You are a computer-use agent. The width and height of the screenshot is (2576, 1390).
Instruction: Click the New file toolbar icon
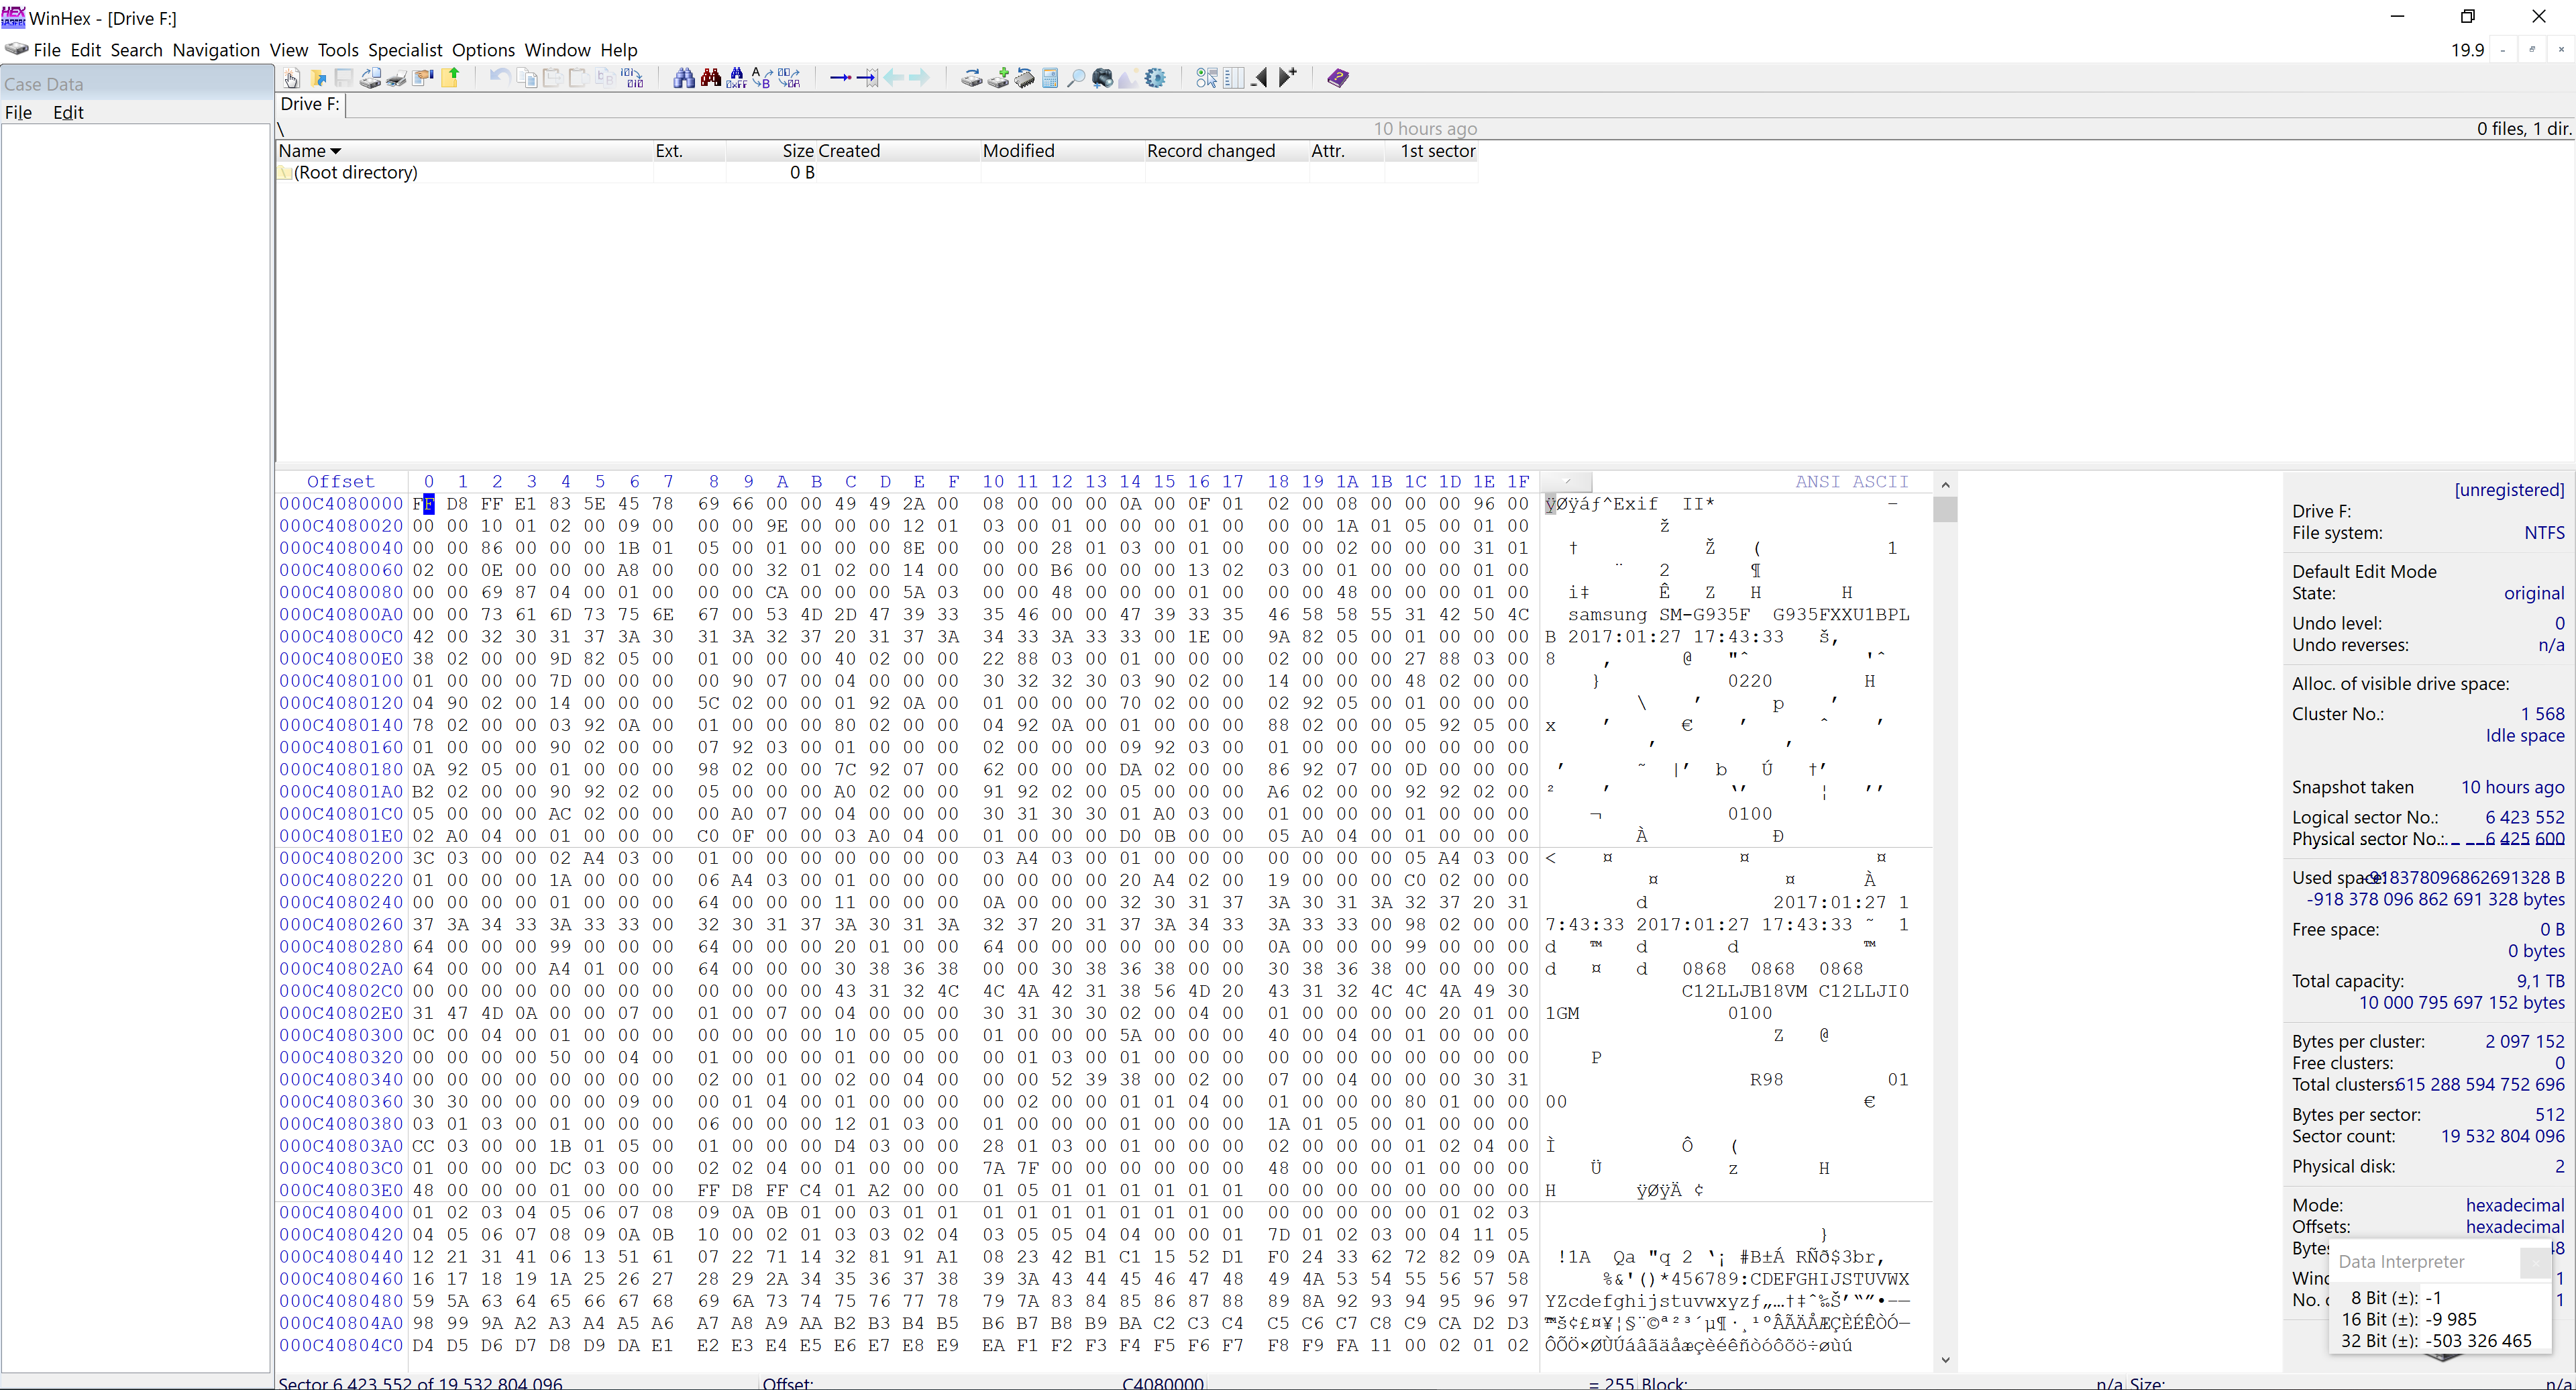pyautogui.click(x=291, y=78)
